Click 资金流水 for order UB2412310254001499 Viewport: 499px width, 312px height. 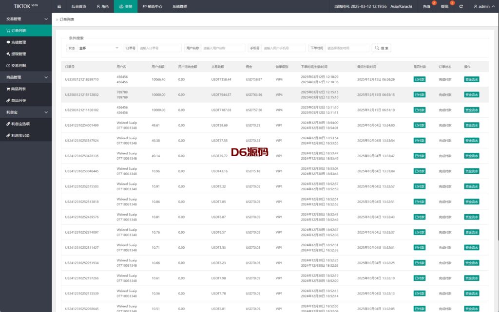pyautogui.click(x=472, y=125)
